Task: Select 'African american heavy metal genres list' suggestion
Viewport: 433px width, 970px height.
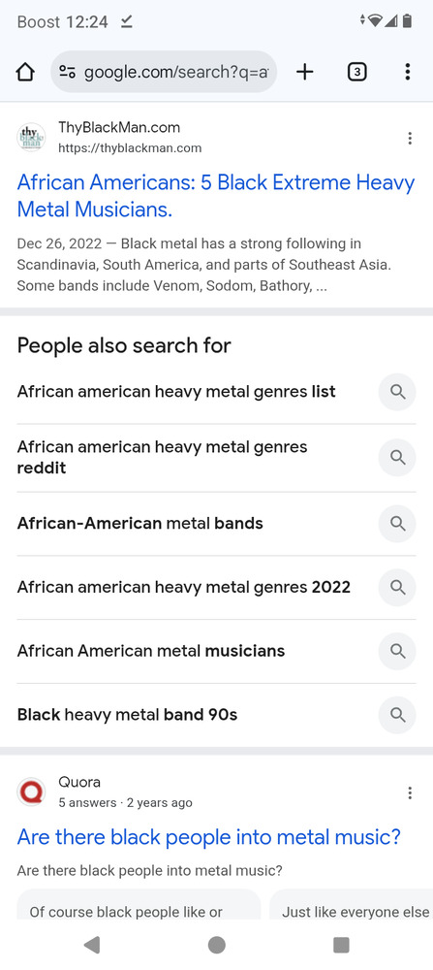Action: coord(176,392)
